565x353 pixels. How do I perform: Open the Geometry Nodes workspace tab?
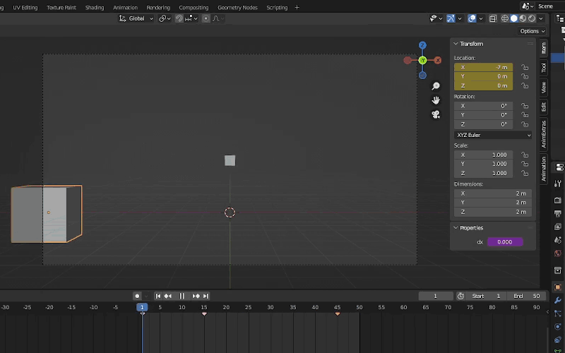(237, 7)
